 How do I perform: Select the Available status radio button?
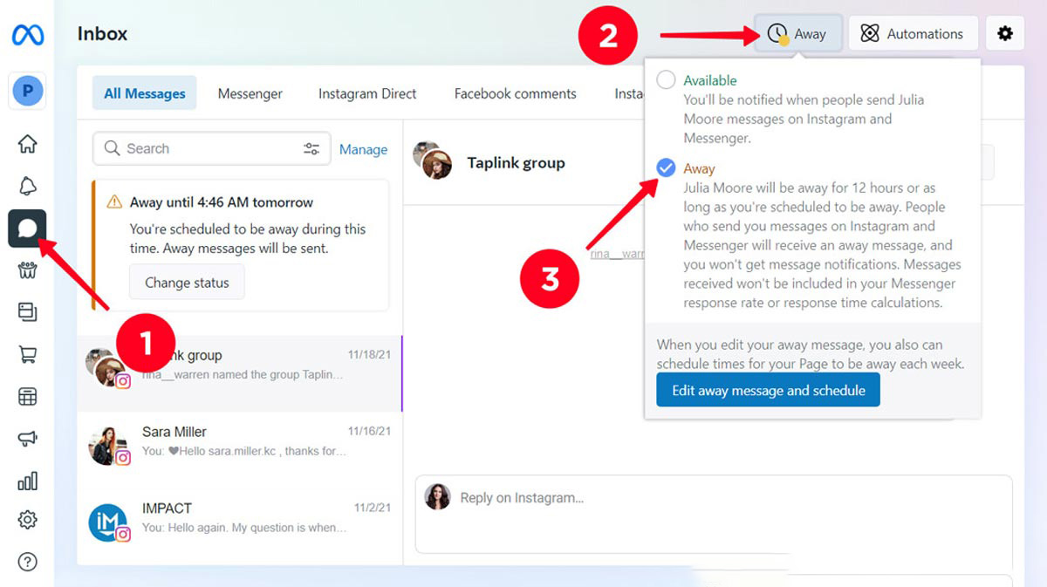[x=666, y=80]
